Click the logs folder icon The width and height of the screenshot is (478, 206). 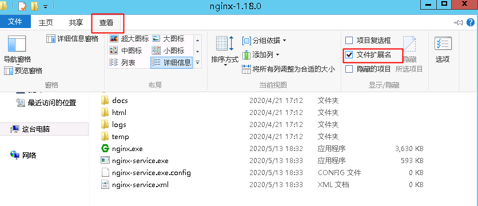pyautogui.click(x=105, y=124)
